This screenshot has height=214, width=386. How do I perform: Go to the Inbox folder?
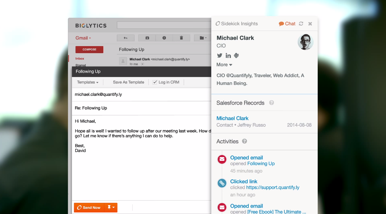[80, 59]
